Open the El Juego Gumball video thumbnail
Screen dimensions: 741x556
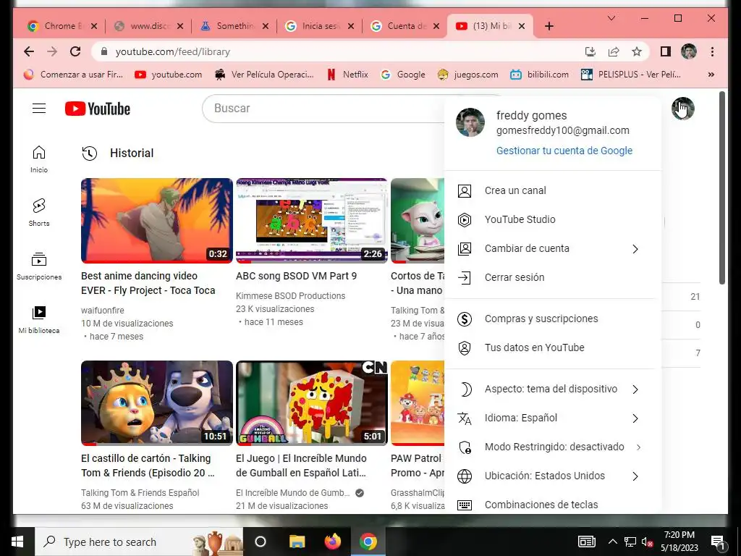pyautogui.click(x=312, y=403)
